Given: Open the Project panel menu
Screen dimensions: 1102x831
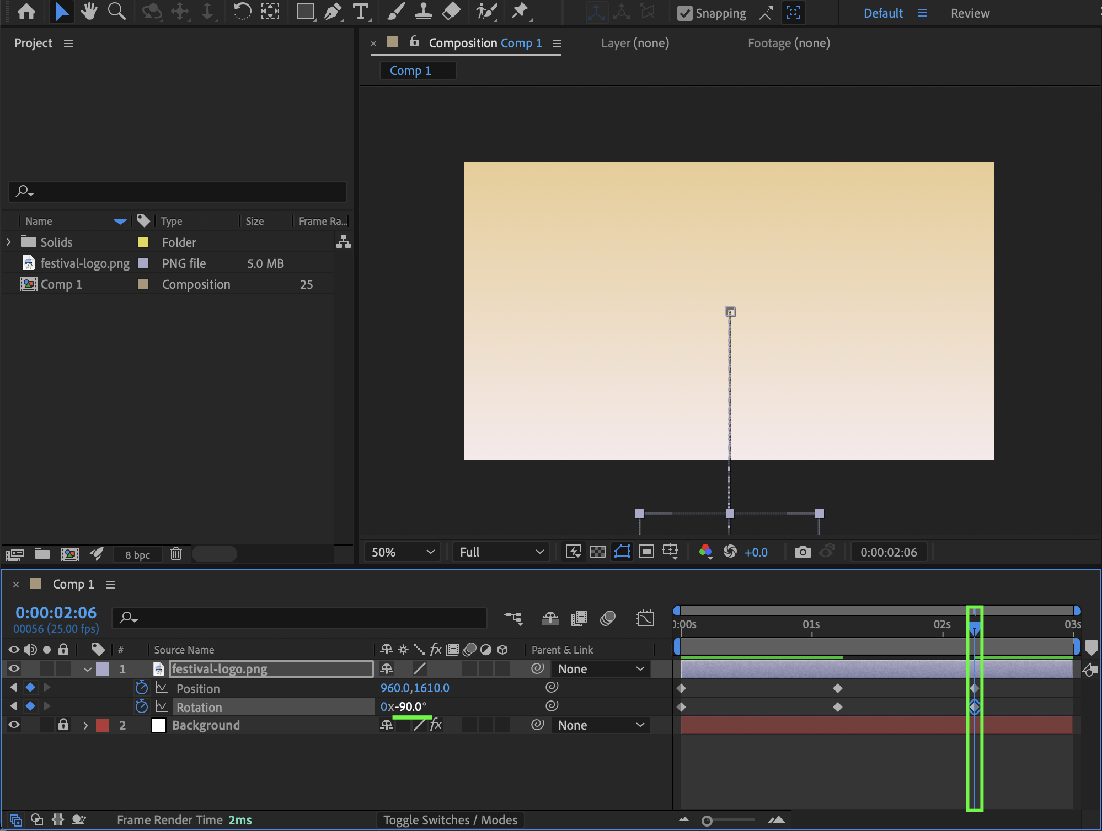Looking at the screenshot, I should 68,43.
